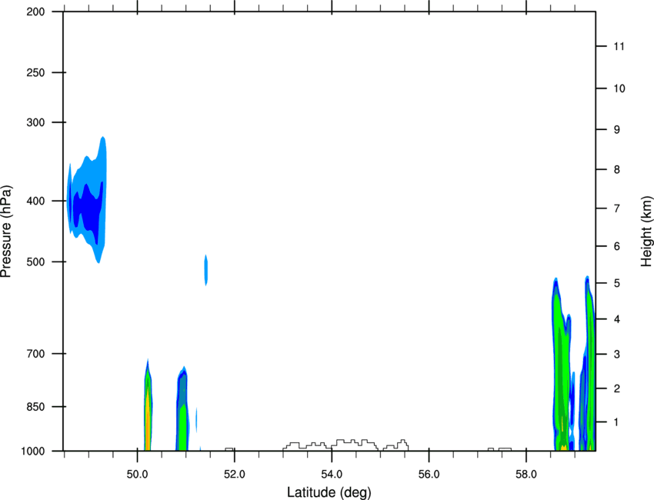The image size is (654, 500).
Task: Click the 8 km height label
Action: click(616, 170)
